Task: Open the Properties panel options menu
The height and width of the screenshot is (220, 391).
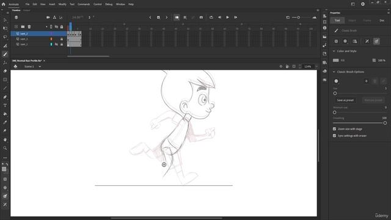Action: click(x=389, y=13)
